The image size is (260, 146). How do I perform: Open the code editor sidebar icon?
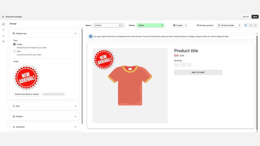3,36
